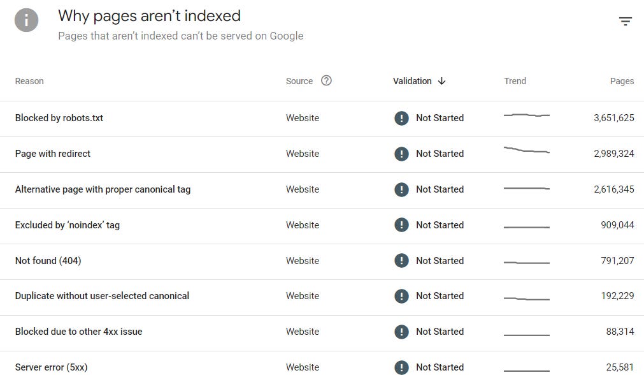Open Blocked by robots.txt reason
Viewport: 644px width, 375px height.
pyautogui.click(x=59, y=118)
